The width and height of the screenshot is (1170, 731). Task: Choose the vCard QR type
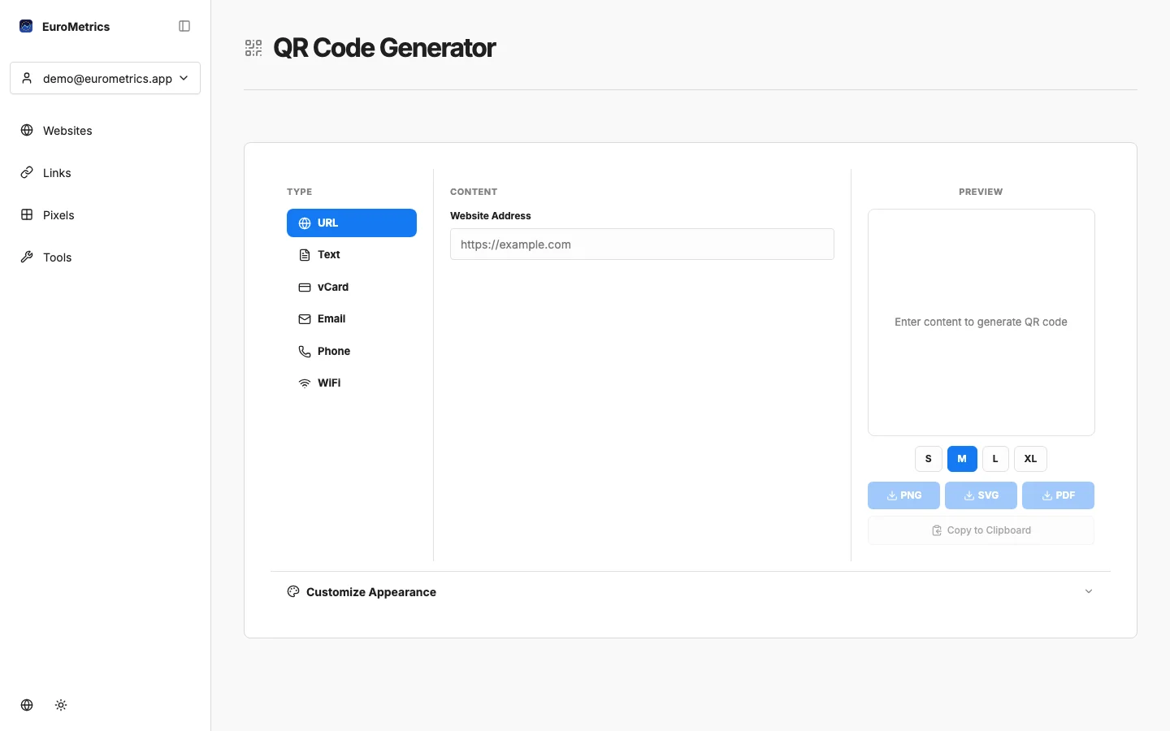(352, 287)
